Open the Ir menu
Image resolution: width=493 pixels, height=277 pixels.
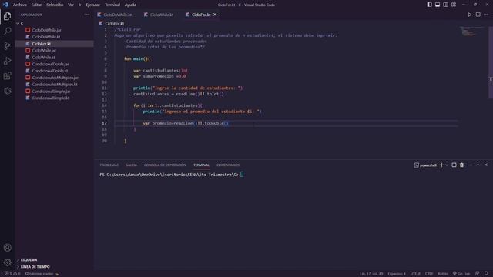80,5
